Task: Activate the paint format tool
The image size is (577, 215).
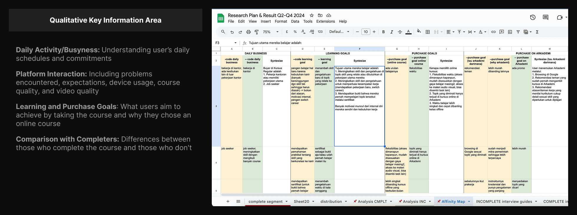Action: click(x=257, y=32)
